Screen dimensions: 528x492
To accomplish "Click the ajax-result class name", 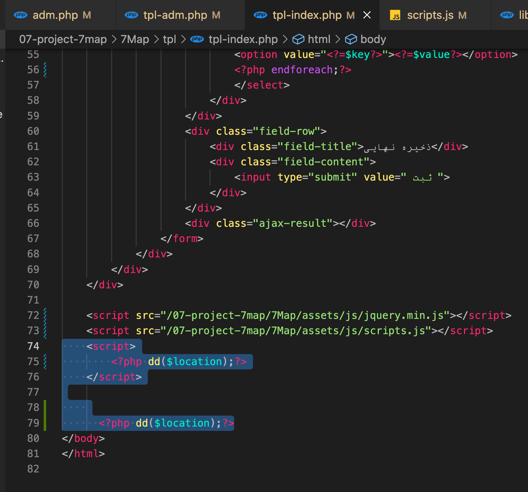I will (x=293, y=223).
